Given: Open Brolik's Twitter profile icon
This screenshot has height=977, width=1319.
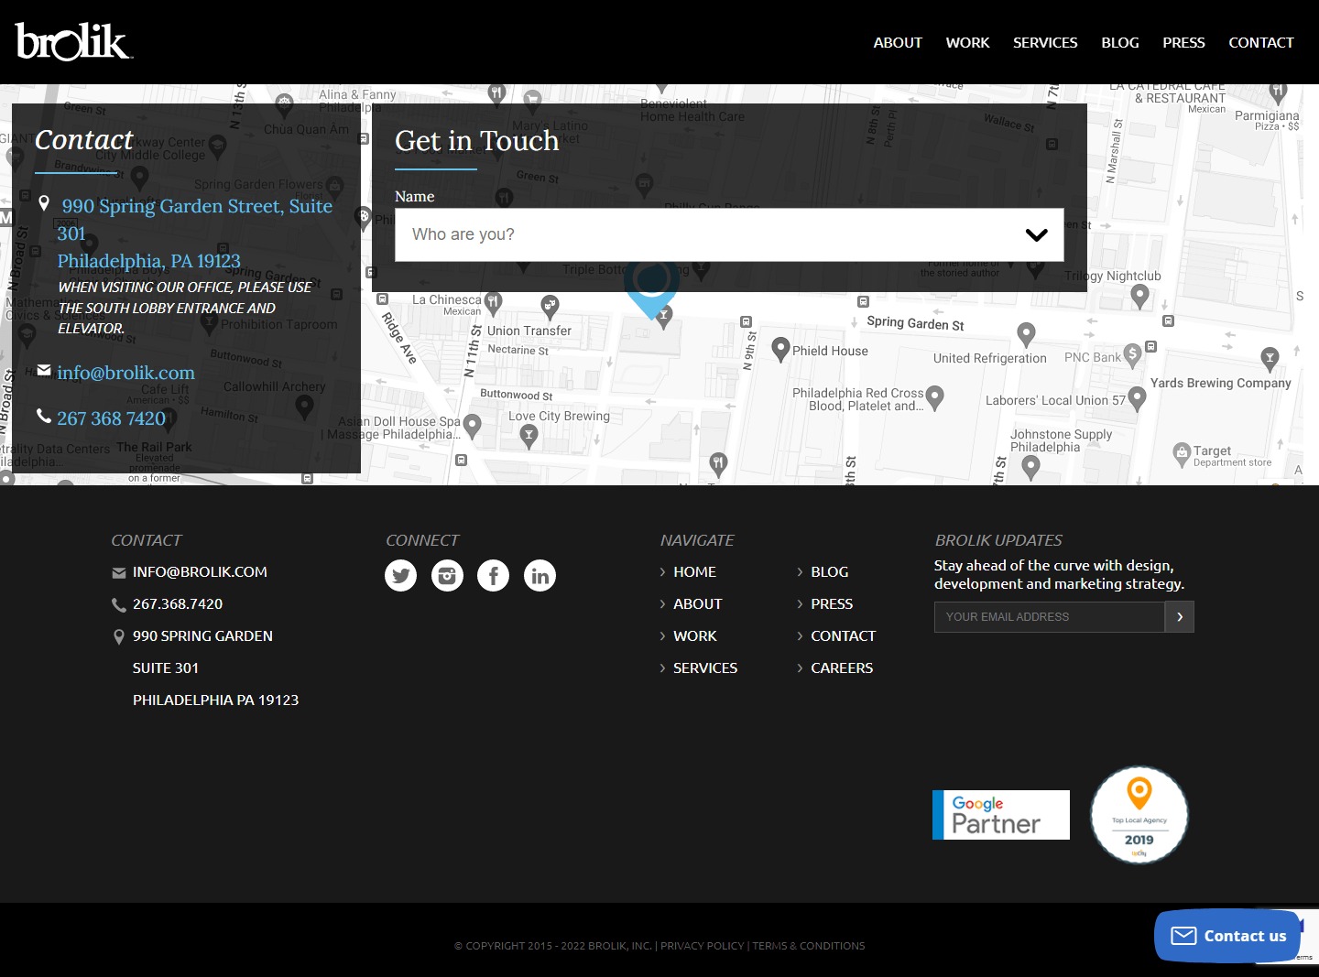Looking at the screenshot, I should pyautogui.click(x=400, y=576).
